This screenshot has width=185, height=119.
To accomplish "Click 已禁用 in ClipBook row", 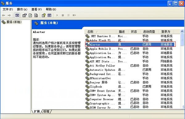I will (147, 87).
